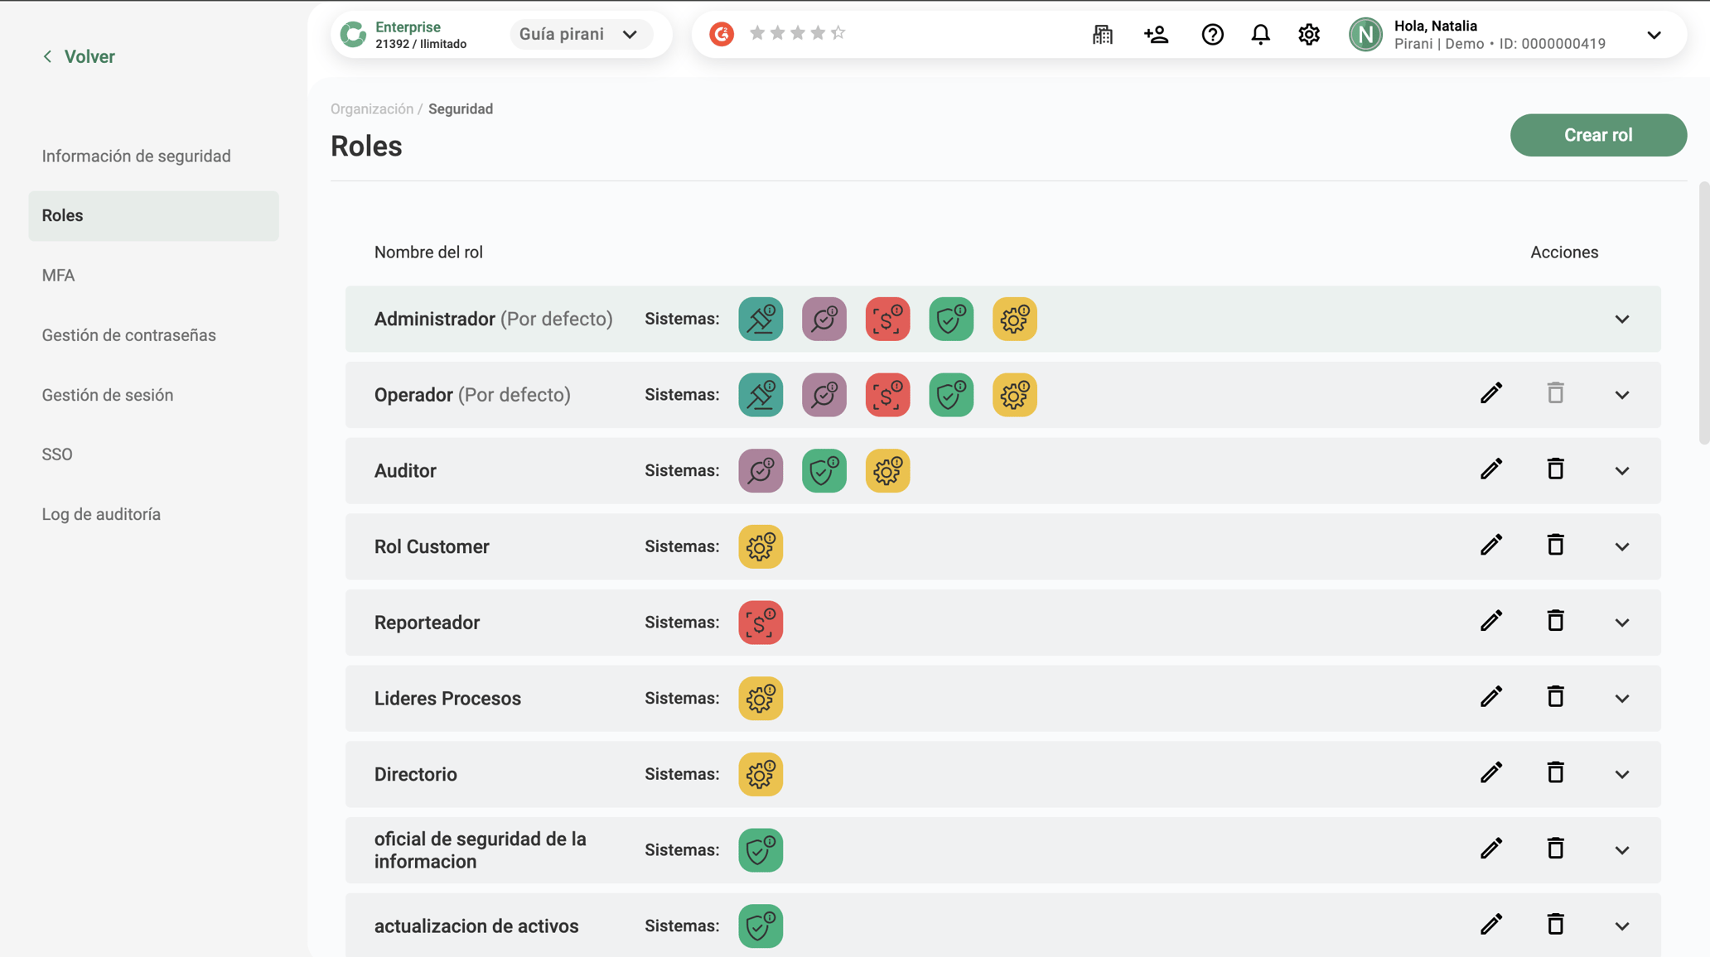This screenshot has width=1710, height=957.
Task: Expand the Administrador role row
Action: 1621,319
